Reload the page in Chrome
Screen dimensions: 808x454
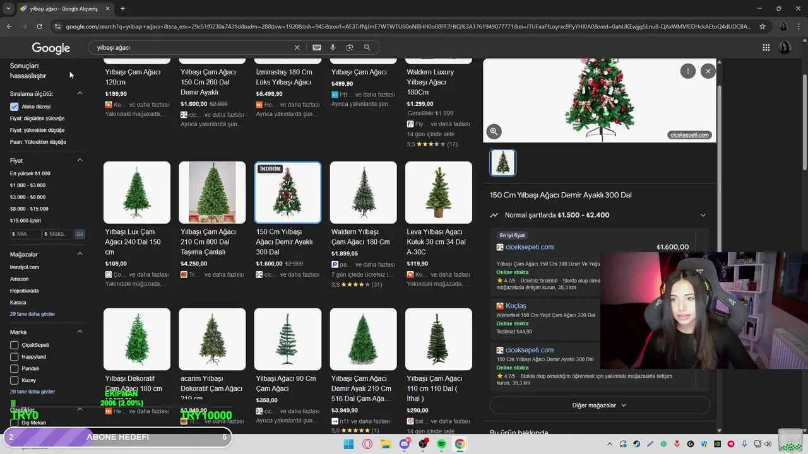click(39, 26)
